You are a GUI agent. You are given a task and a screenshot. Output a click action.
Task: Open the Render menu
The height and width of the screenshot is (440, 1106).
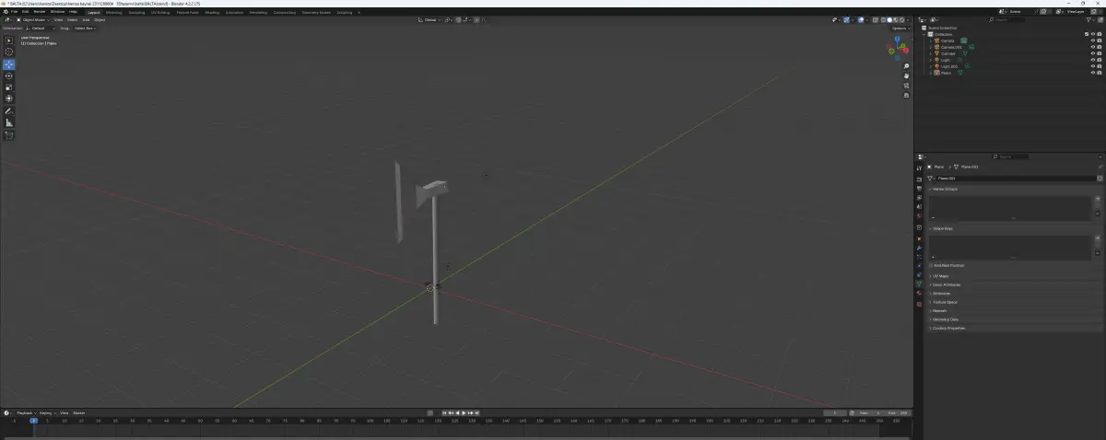39,12
